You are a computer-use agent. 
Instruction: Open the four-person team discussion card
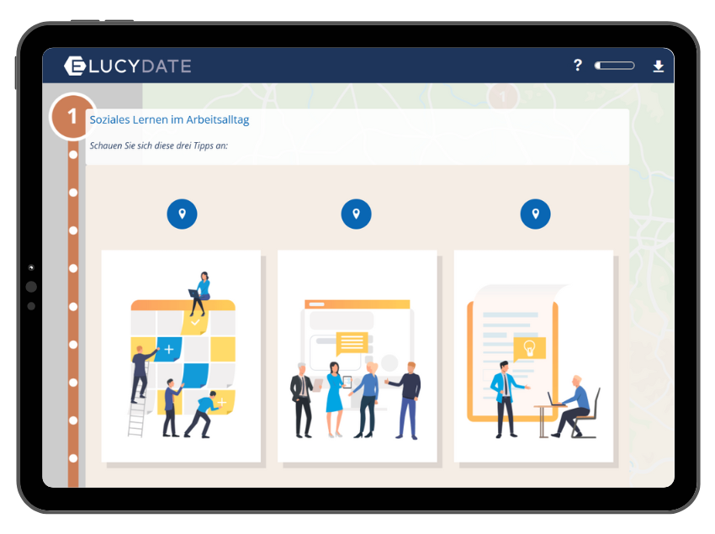pos(357,356)
